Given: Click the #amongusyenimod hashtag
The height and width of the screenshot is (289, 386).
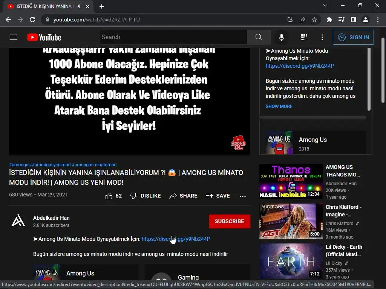Looking at the screenshot, I should pyautogui.click(x=51, y=165).
